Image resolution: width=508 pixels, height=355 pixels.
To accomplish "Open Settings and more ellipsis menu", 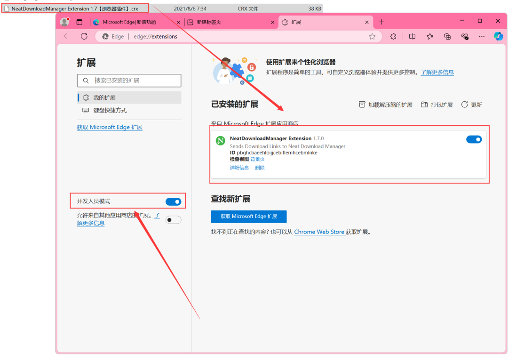I will 482,36.
